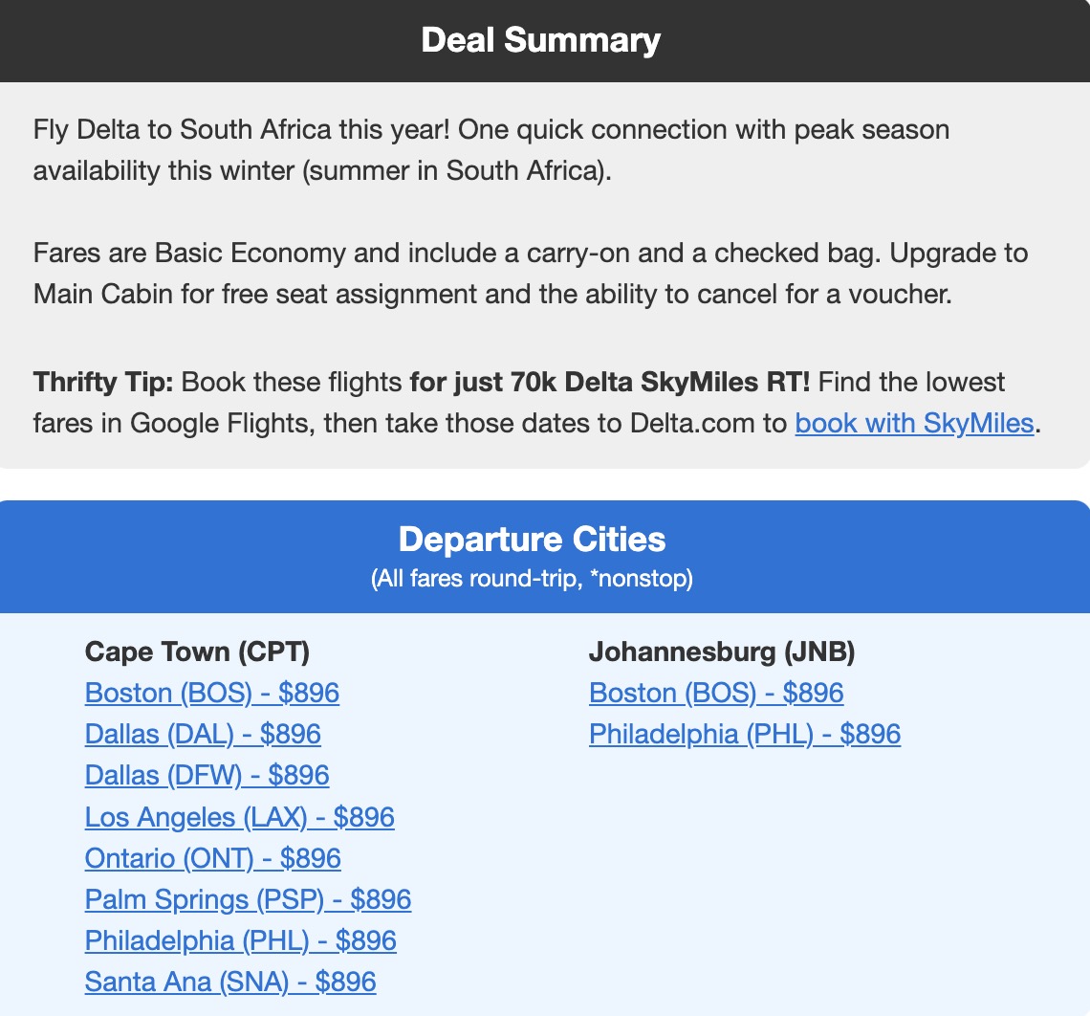This screenshot has width=1090, height=1016.
Task: Select Philadelphia (PHL) fare under Johannesburg
Action: click(x=745, y=734)
